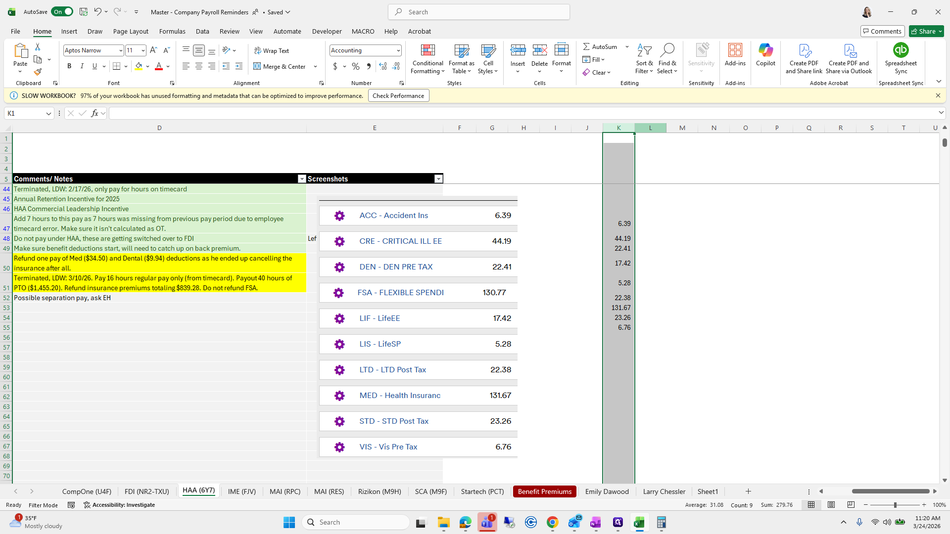Toggle the AutoSave switch off
The width and height of the screenshot is (950, 534).
(x=62, y=12)
